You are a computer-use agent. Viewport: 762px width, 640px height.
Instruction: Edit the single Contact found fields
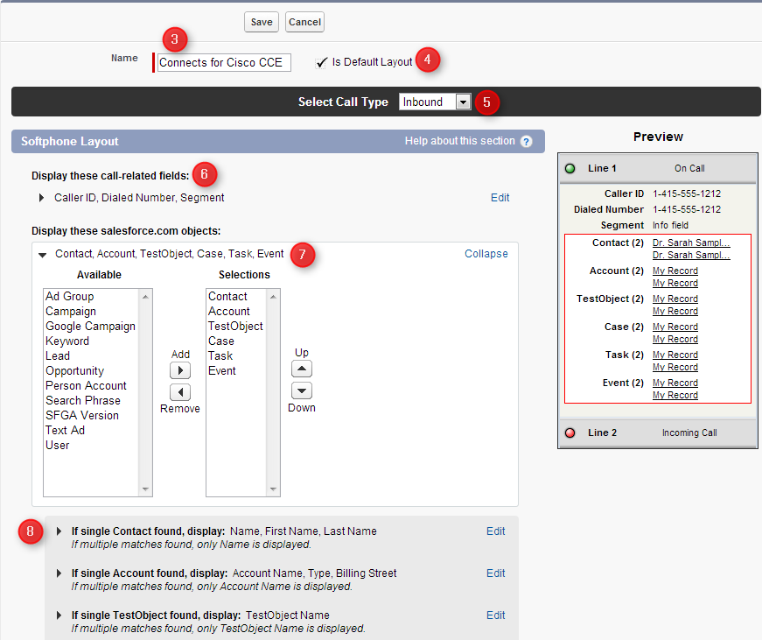[496, 531]
